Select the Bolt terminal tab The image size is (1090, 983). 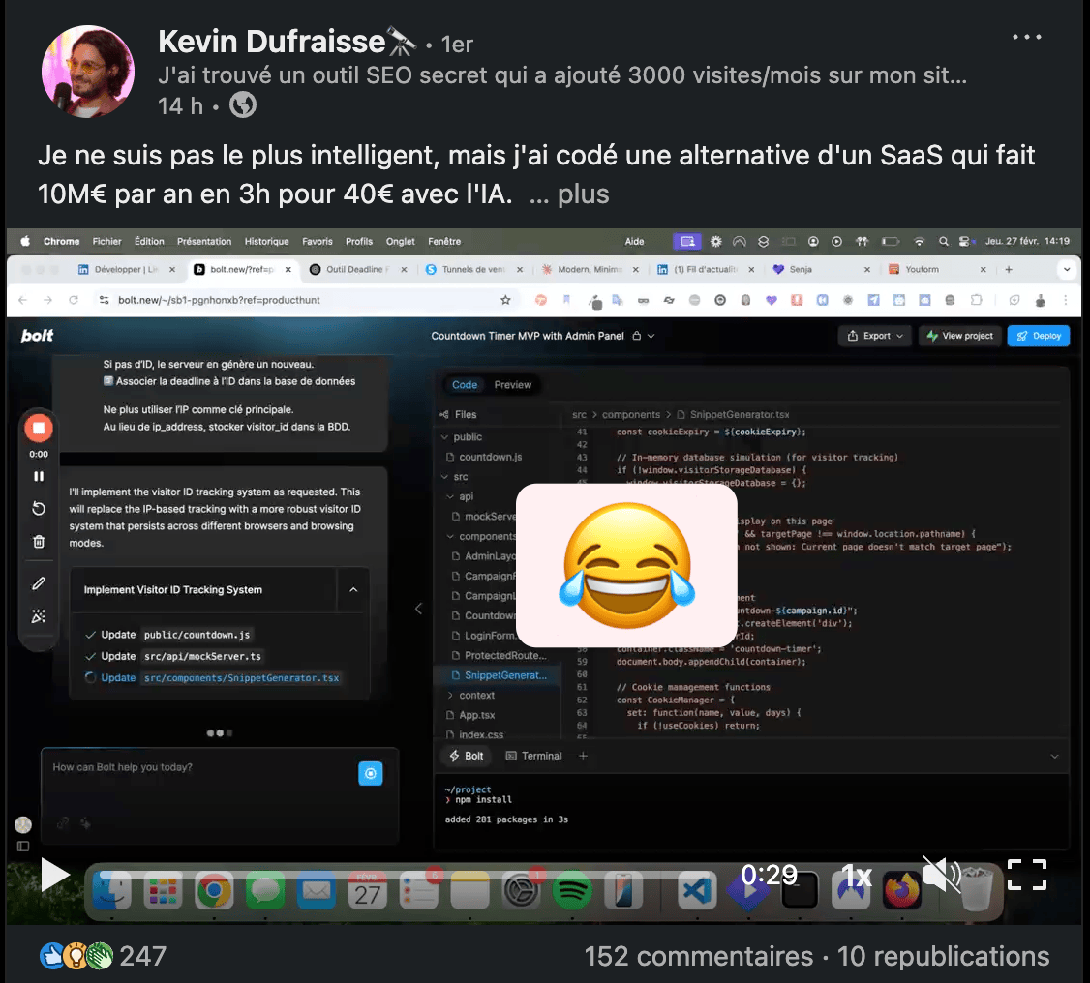tap(466, 756)
